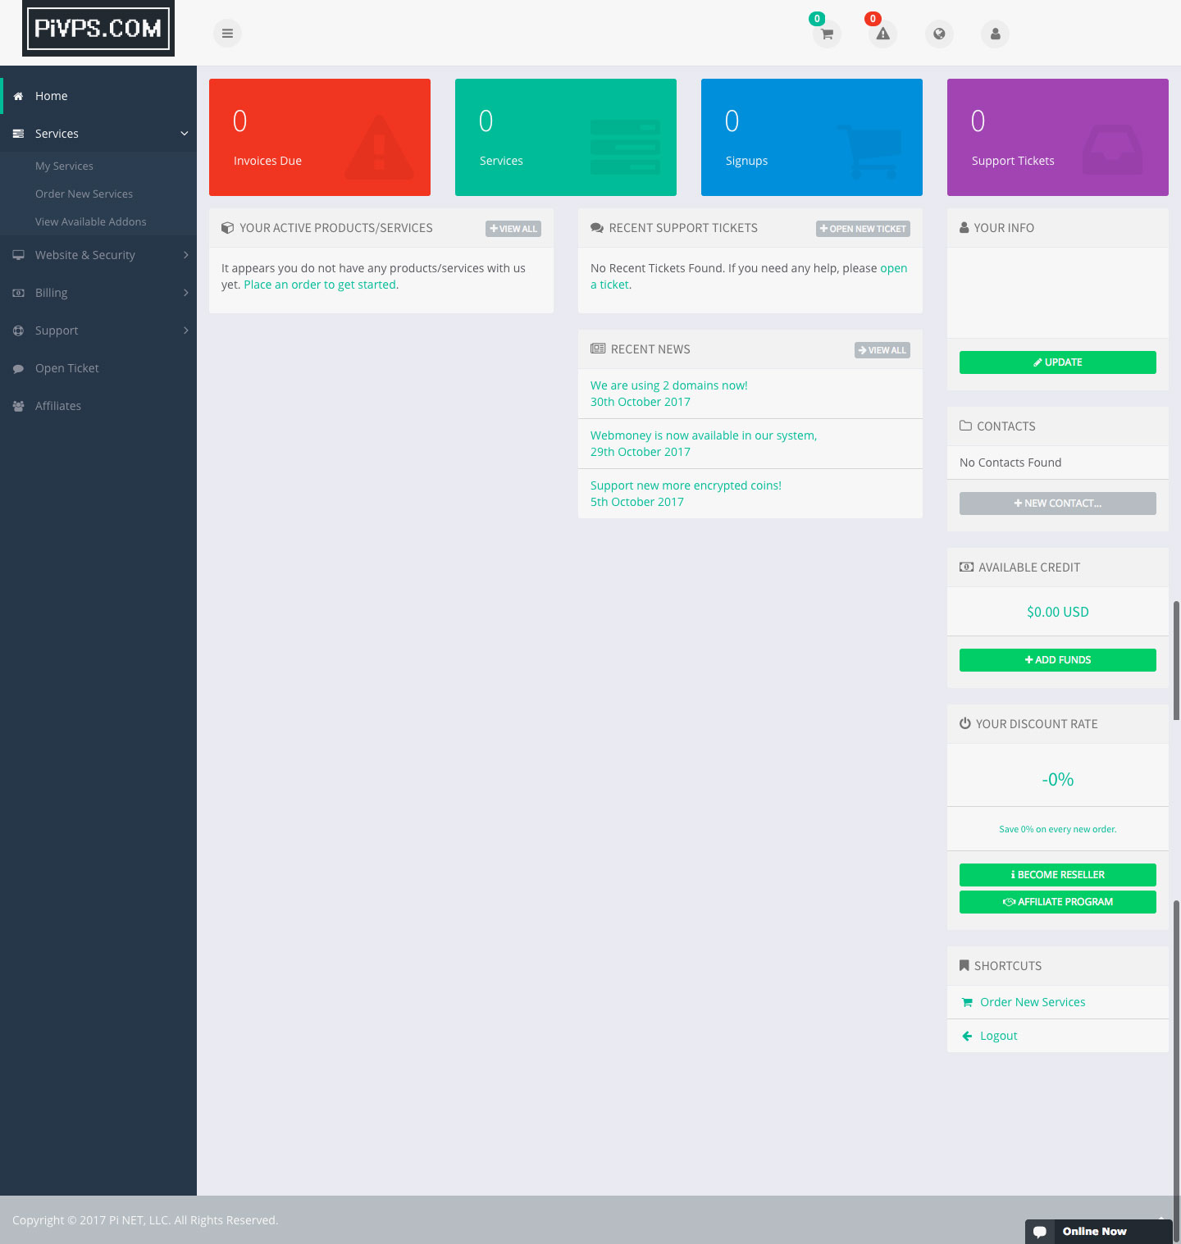Click the $0.00 USD credit amount

[x=1058, y=612]
